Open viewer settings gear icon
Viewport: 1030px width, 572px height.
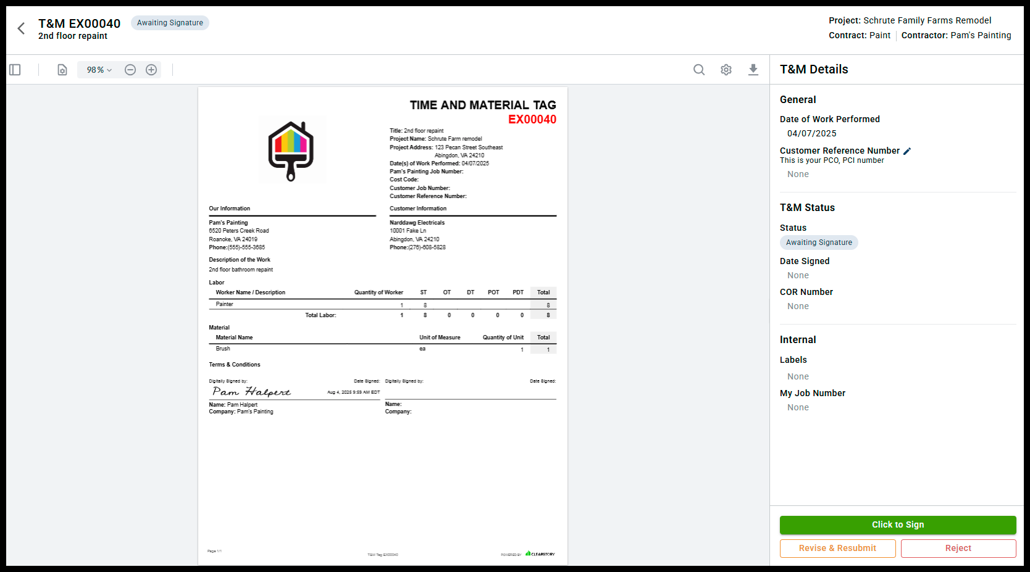(726, 70)
